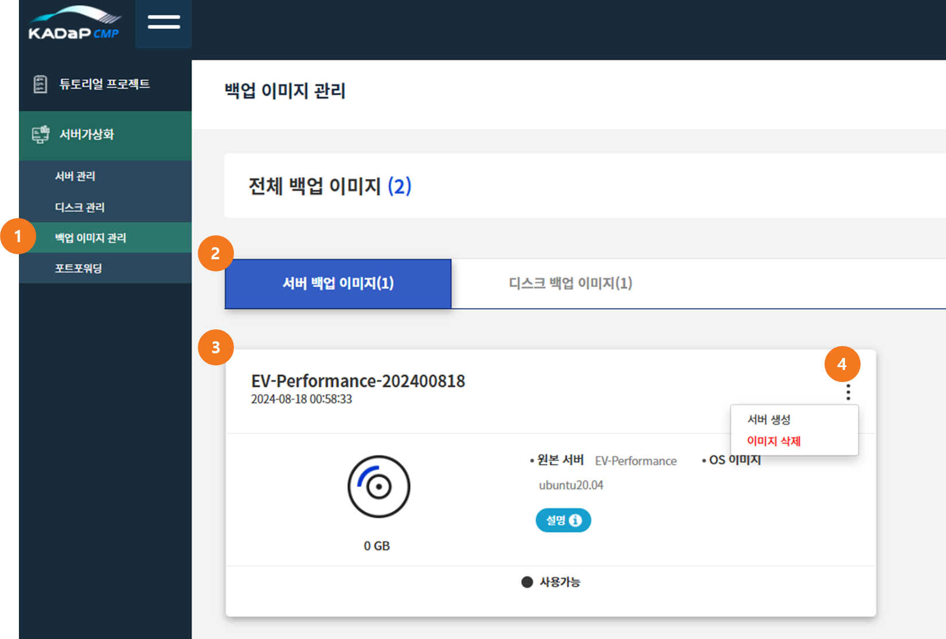Click the EV-Performance-202400818 image title
The width and height of the screenshot is (946, 639).
pos(358,381)
